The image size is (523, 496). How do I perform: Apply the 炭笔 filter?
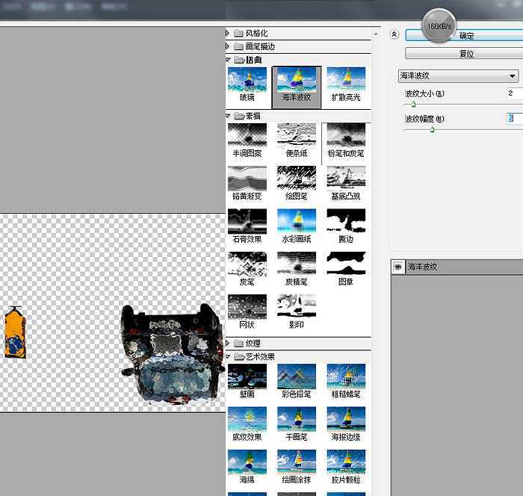point(247,264)
